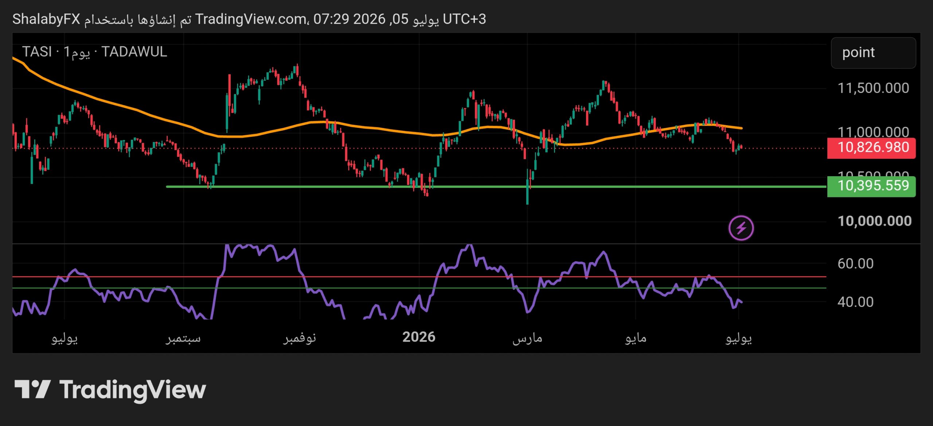Screen dimensions: 933x426
Task: Click the 11,500.000 price axis label
Action: tap(873, 88)
